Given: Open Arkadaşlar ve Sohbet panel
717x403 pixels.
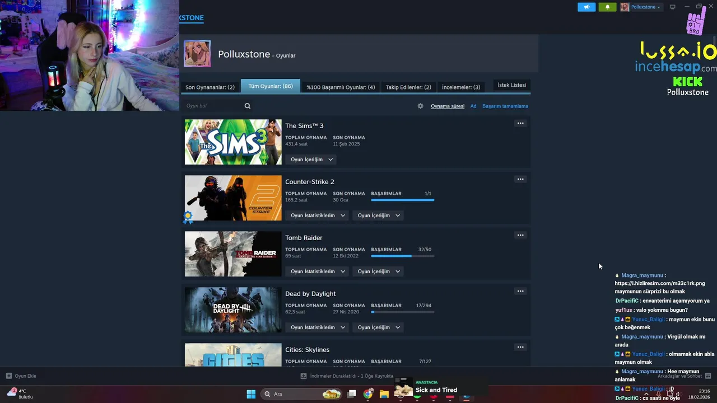Looking at the screenshot, I should (683, 376).
